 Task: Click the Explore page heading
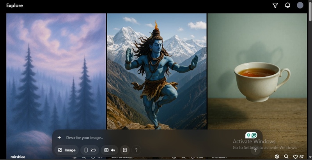pyautogui.click(x=14, y=5)
